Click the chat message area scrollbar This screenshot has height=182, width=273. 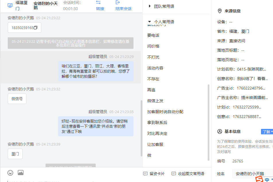point(142,128)
